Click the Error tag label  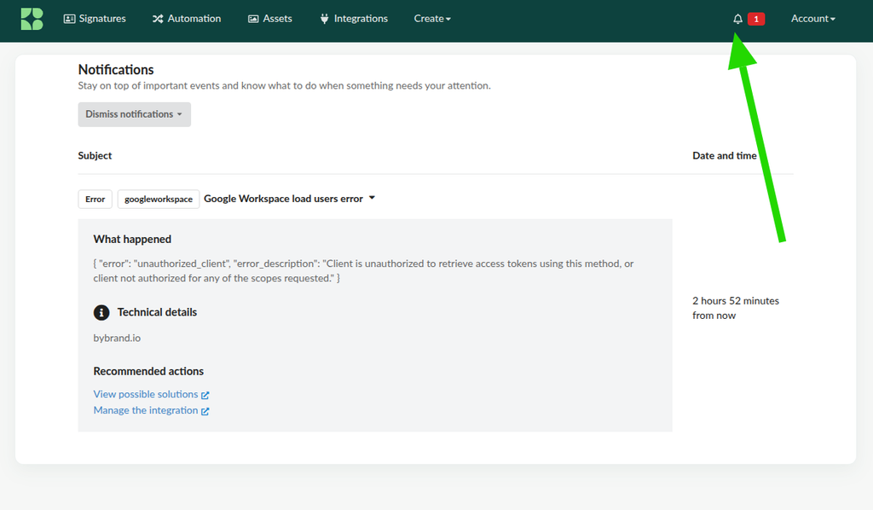click(95, 200)
